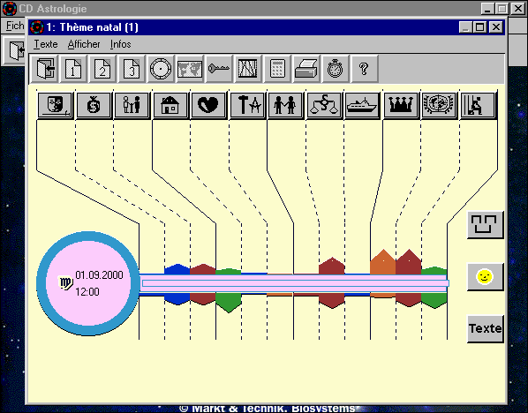
Task: Click the pink birth date circle
Action: [88, 283]
